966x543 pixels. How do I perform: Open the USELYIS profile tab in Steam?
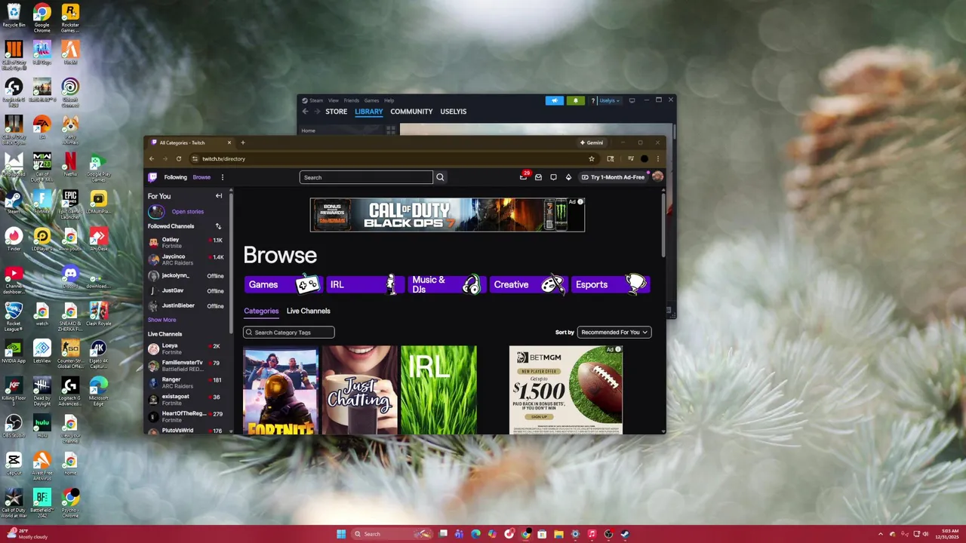(x=453, y=112)
